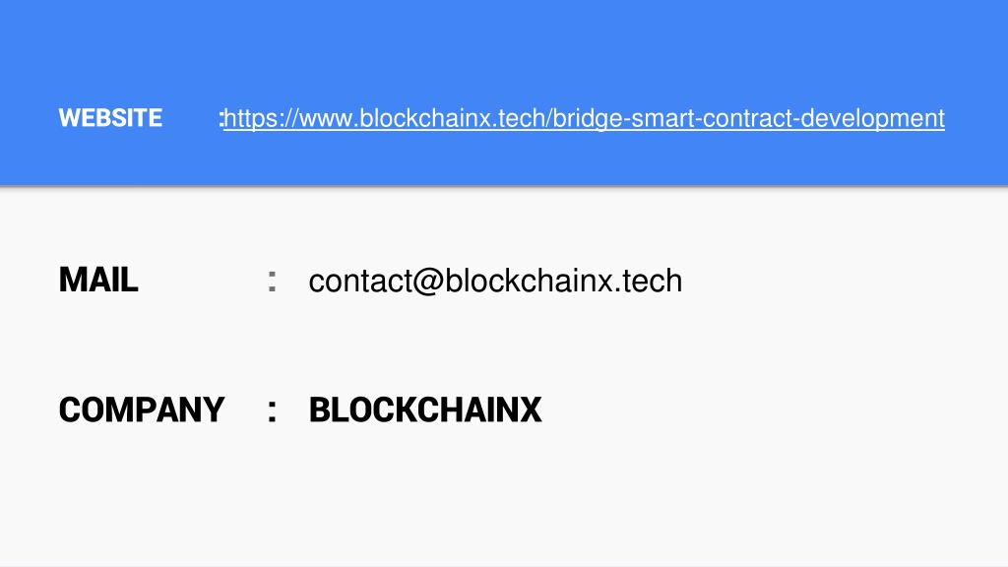This screenshot has width=1008, height=567.
Task: Click 'blockchainx.tech' domain in the email address
Action: 563,281
